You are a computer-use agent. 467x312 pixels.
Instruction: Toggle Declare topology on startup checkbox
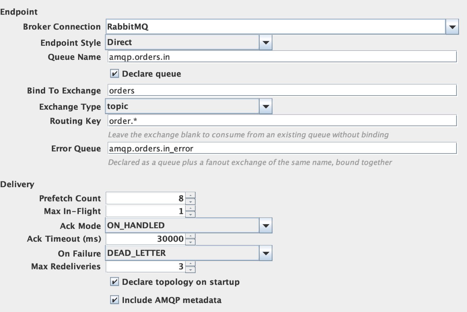pyautogui.click(x=115, y=282)
